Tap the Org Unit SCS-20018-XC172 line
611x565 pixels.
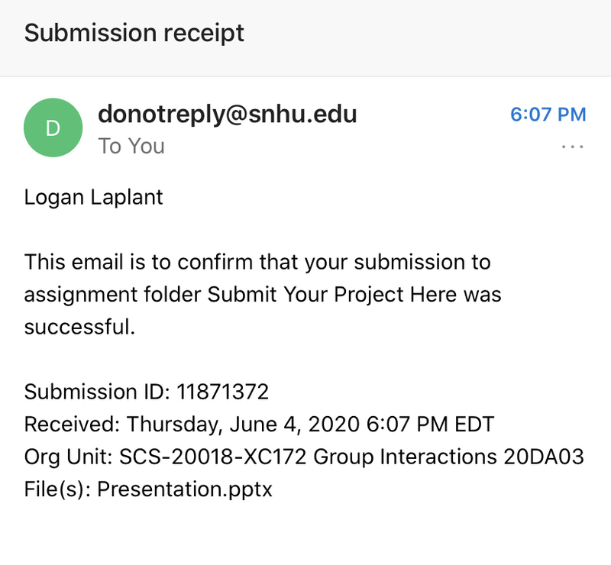(304, 457)
